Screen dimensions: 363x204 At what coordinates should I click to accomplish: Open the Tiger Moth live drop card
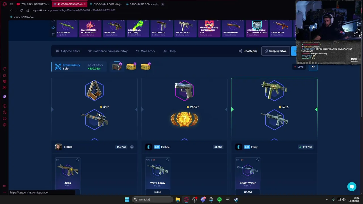click(280, 29)
